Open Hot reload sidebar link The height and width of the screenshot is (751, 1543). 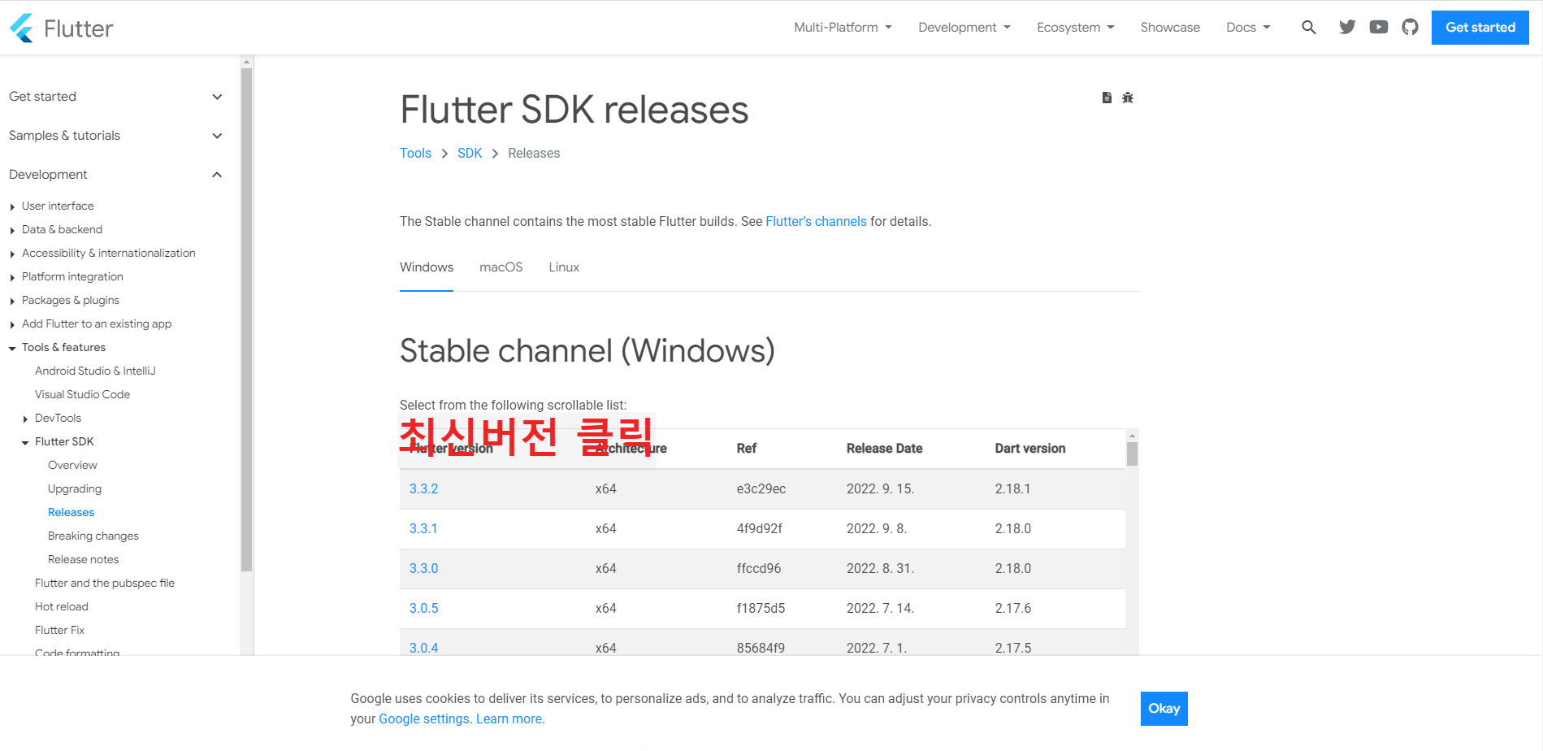click(x=62, y=606)
